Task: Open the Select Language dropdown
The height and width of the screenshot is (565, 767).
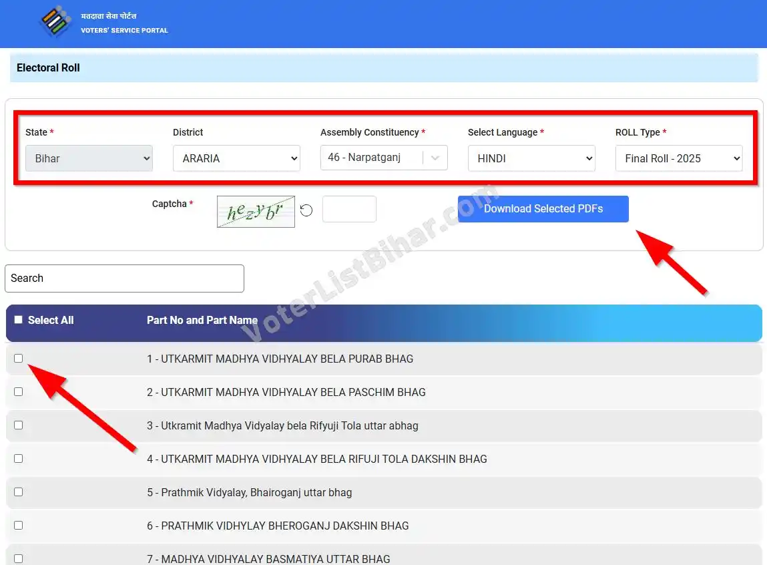Action: (531, 158)
